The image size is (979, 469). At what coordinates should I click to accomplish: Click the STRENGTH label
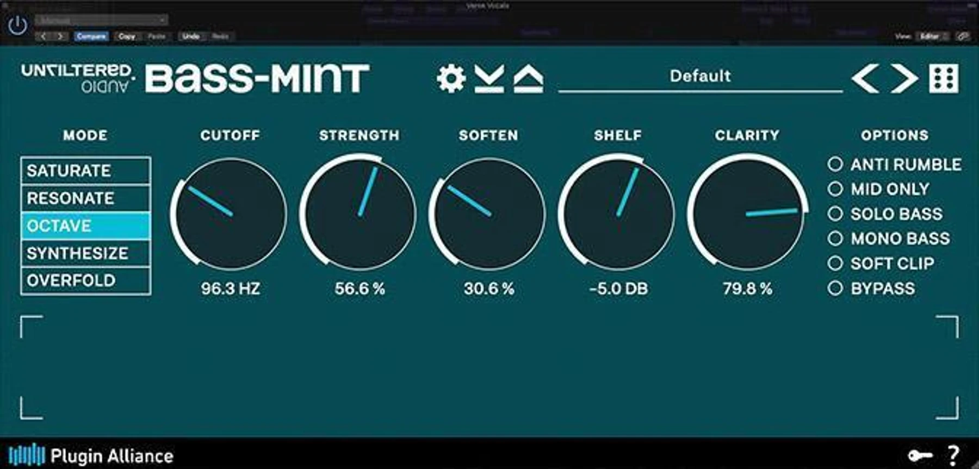coord(360,135)
